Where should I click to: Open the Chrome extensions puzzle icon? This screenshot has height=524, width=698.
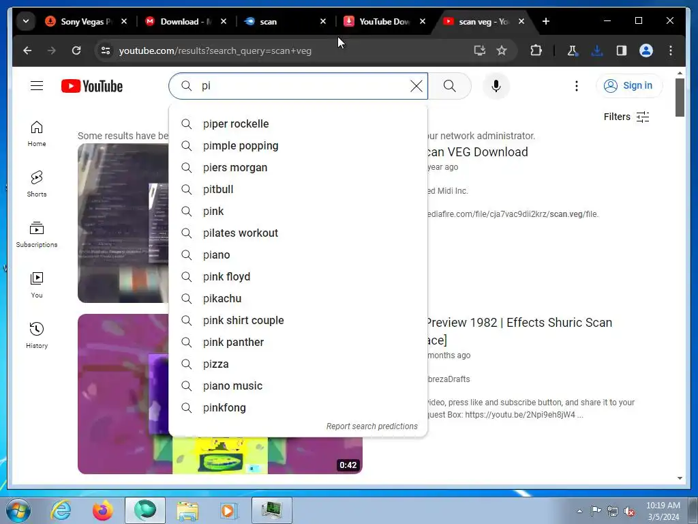click(536, 50)
